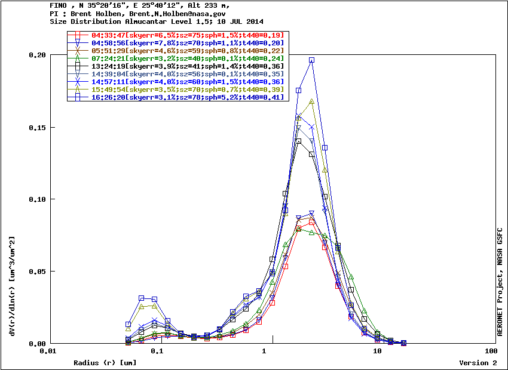Click the blue square marker for 16:26:20
508x370 pixels.
pos(77,97)
